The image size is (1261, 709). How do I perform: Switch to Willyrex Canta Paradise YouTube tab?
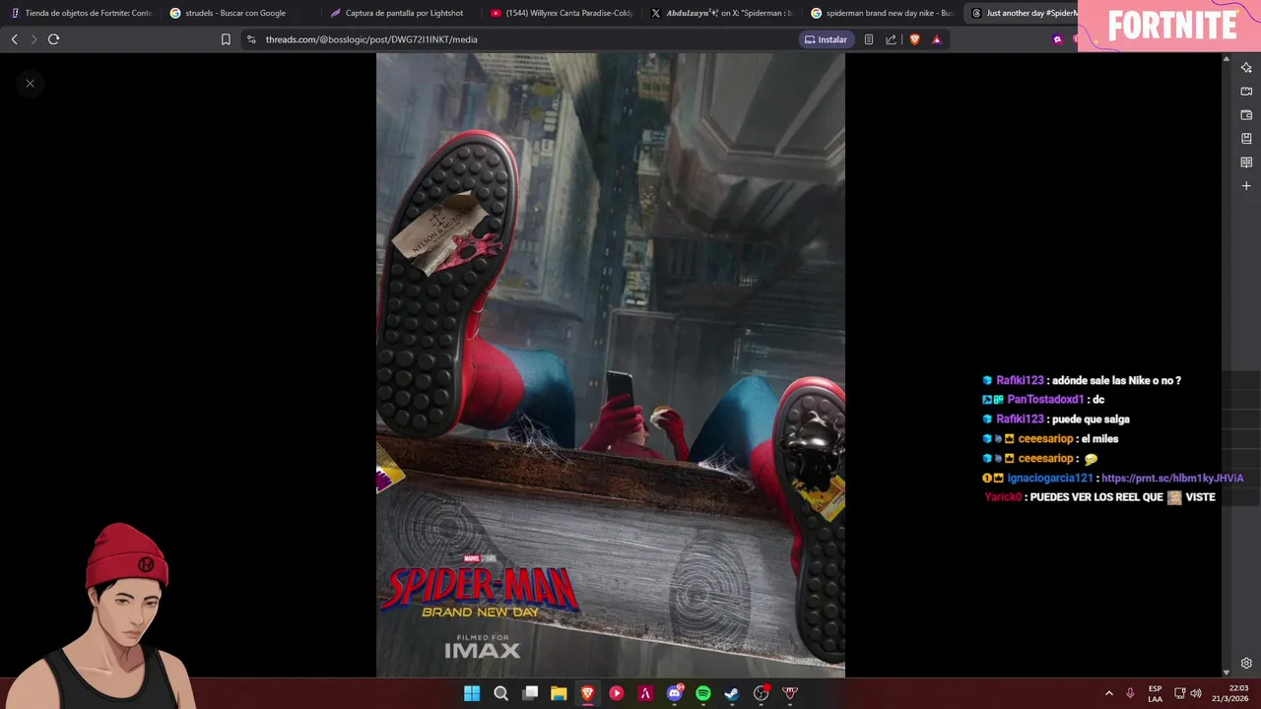click(x=563, y=13)
